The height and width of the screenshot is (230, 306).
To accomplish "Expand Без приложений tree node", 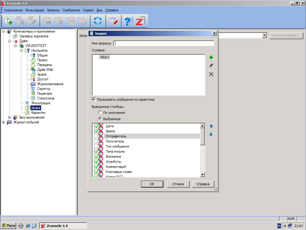I will tap(9, 117).
